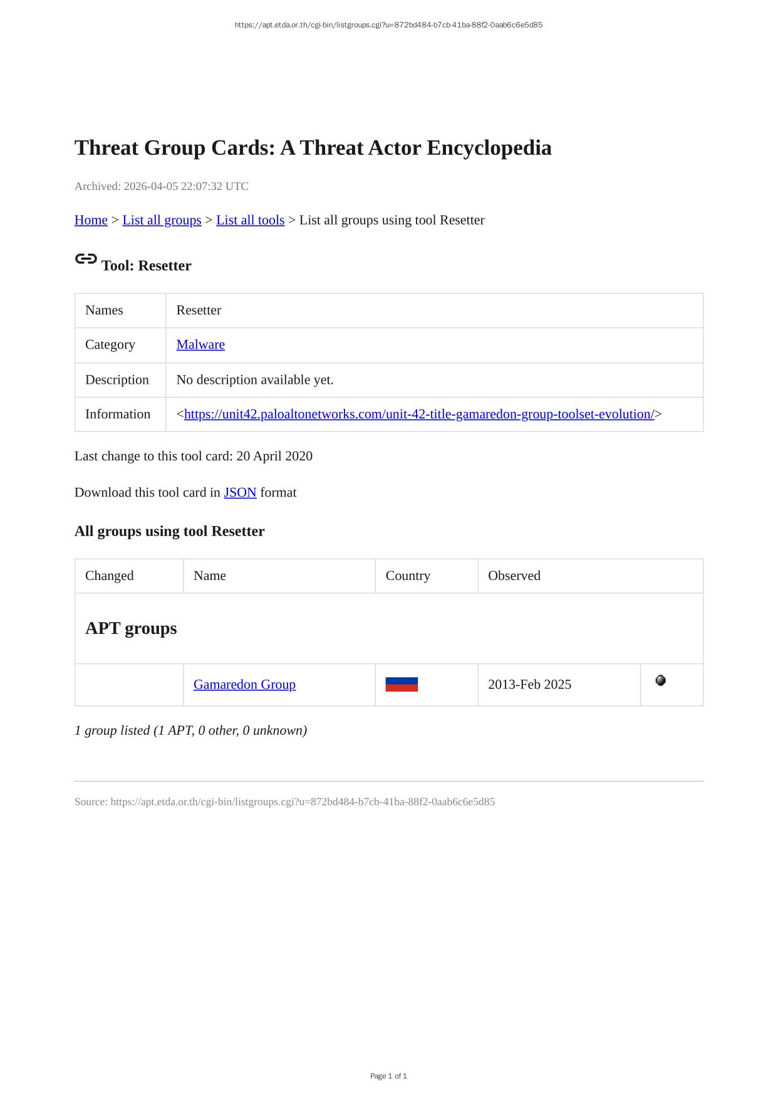Click the 2013-Feb 2025 observed cell

pos(529,685)
